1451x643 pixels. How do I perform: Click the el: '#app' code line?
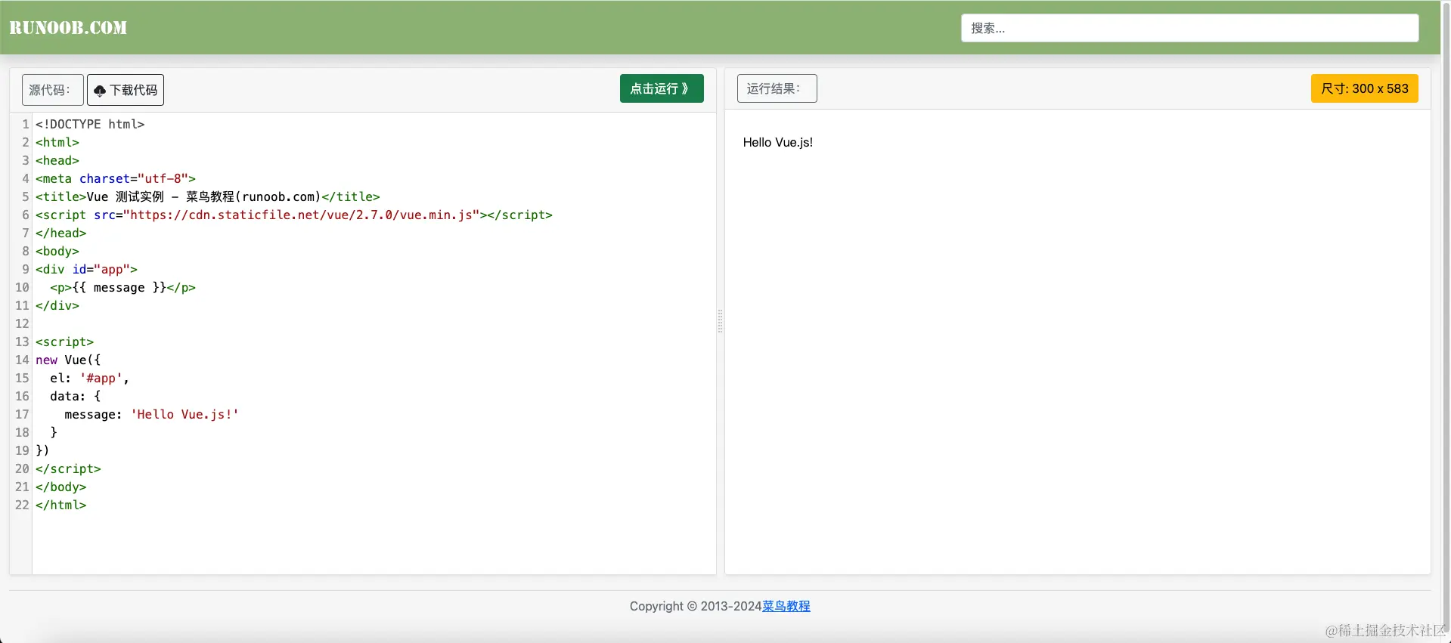(89, 378)
